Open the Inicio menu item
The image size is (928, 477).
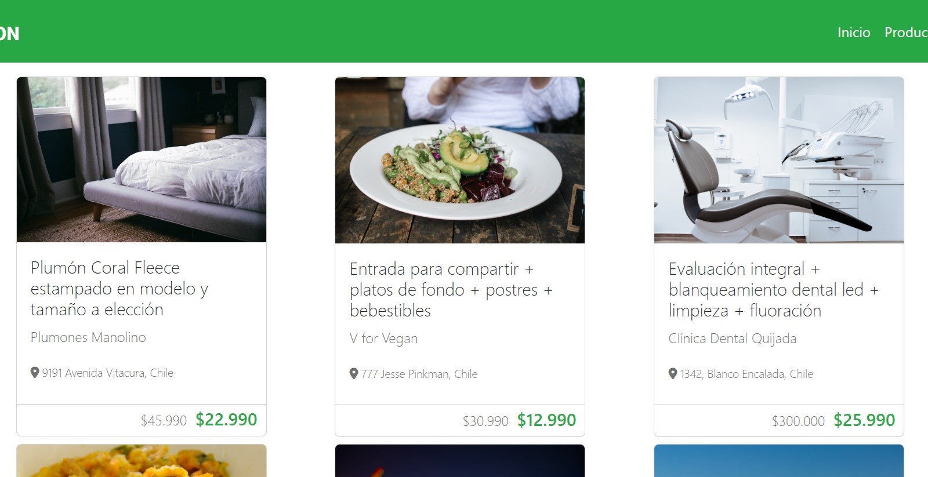tap(853, 32)
